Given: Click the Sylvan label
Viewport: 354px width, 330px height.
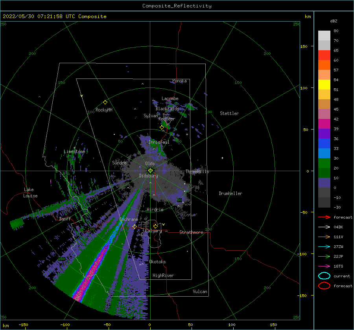Looking at the screenshot, I should 151,116.
